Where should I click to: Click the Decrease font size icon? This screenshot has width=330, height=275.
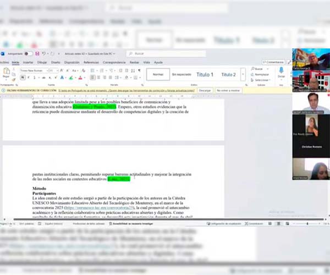point(68,71)
